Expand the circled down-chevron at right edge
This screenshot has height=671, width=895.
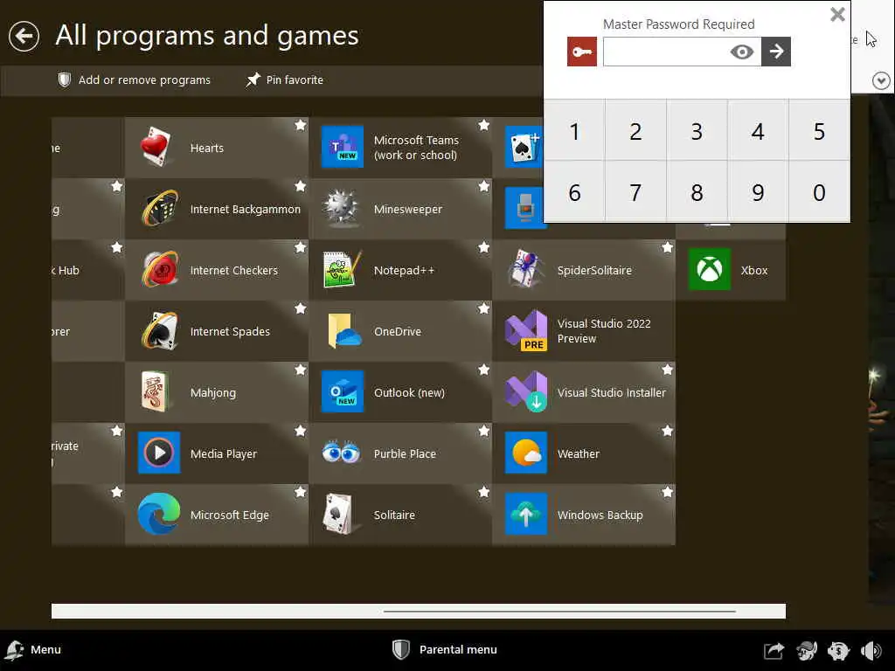881,81
